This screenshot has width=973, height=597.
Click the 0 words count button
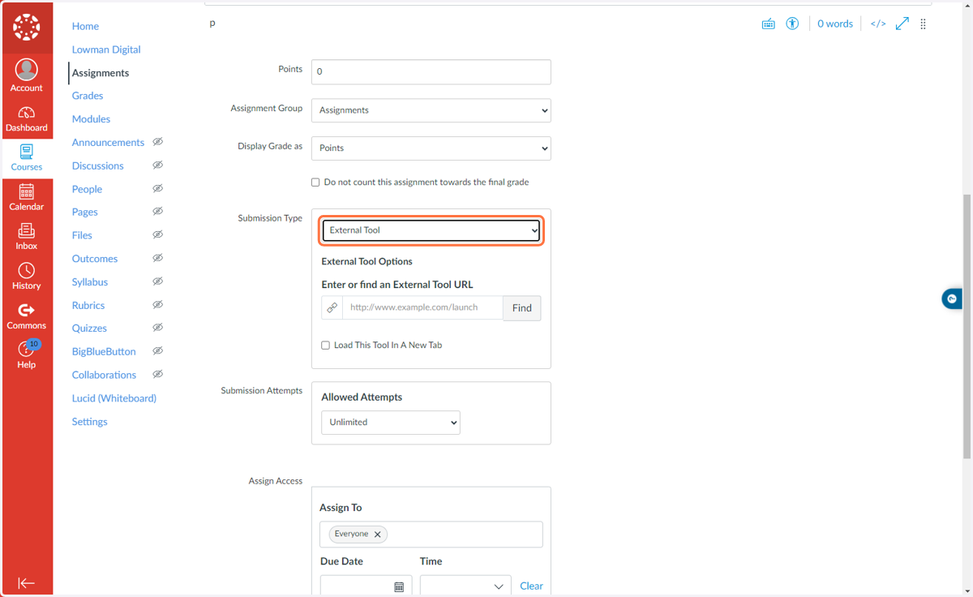834,24
